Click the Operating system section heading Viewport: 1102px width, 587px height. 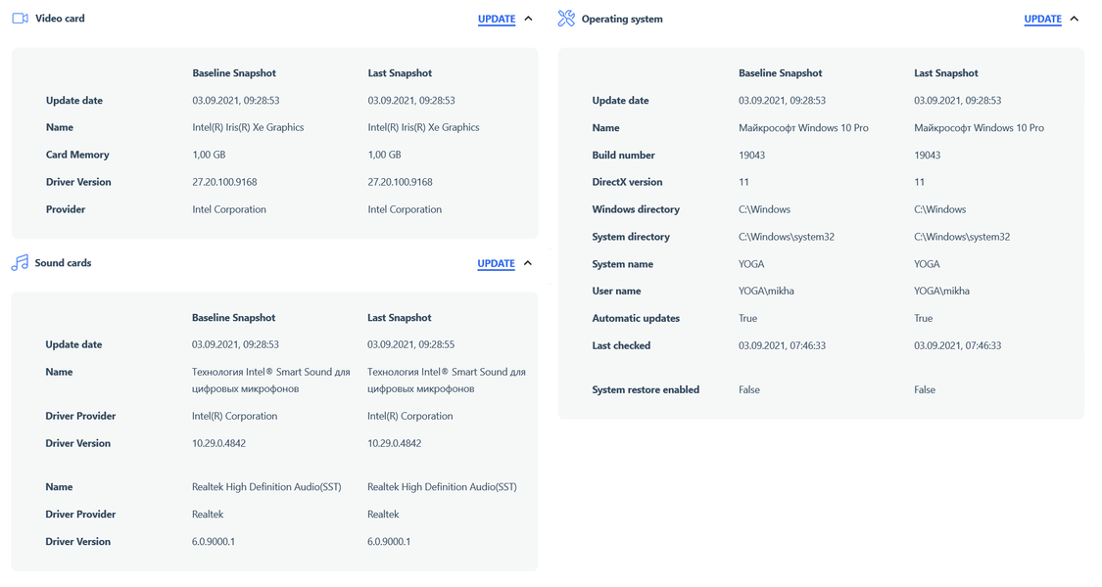click(622, 19)
